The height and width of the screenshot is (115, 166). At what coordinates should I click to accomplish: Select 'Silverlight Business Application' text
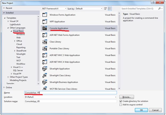(64, 82)
